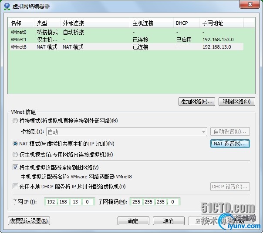Click 已启用 DHCP cell for VMnet1
This screenshot has height=233, width=263.
point(184,39)
